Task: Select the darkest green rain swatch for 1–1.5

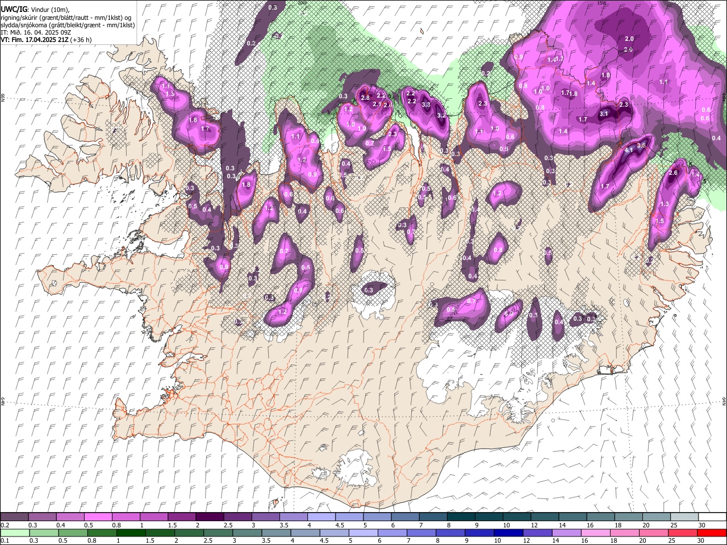Action: [131, 533]
